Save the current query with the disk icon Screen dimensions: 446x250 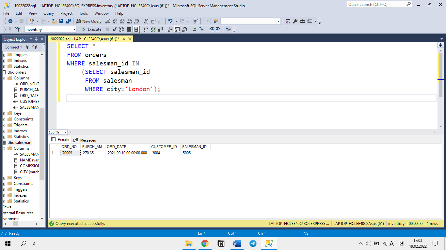pos(61,21)
